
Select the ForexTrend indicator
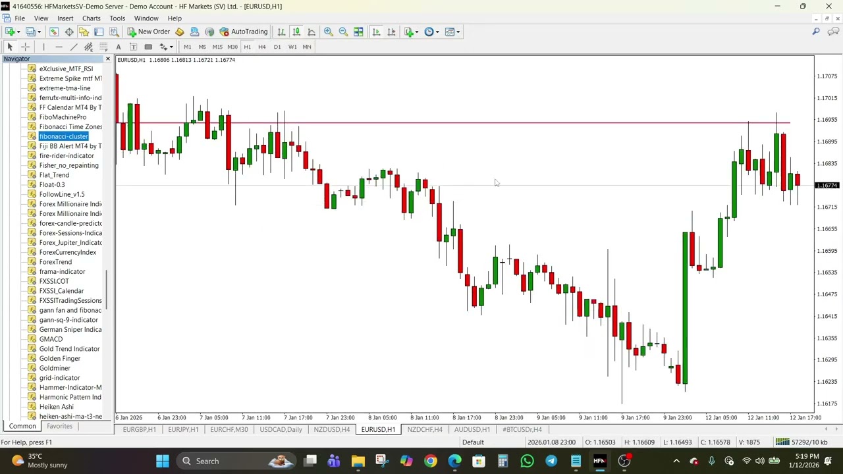coord(55,262)
